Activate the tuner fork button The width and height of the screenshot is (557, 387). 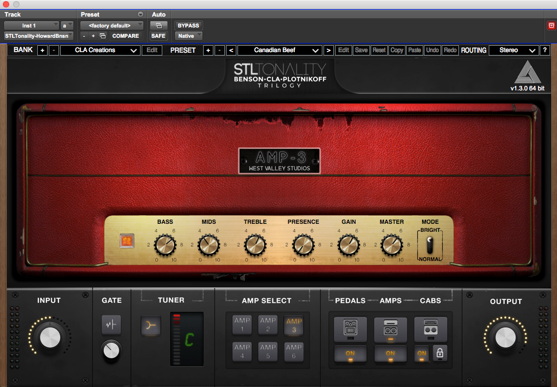coord(151,325)
